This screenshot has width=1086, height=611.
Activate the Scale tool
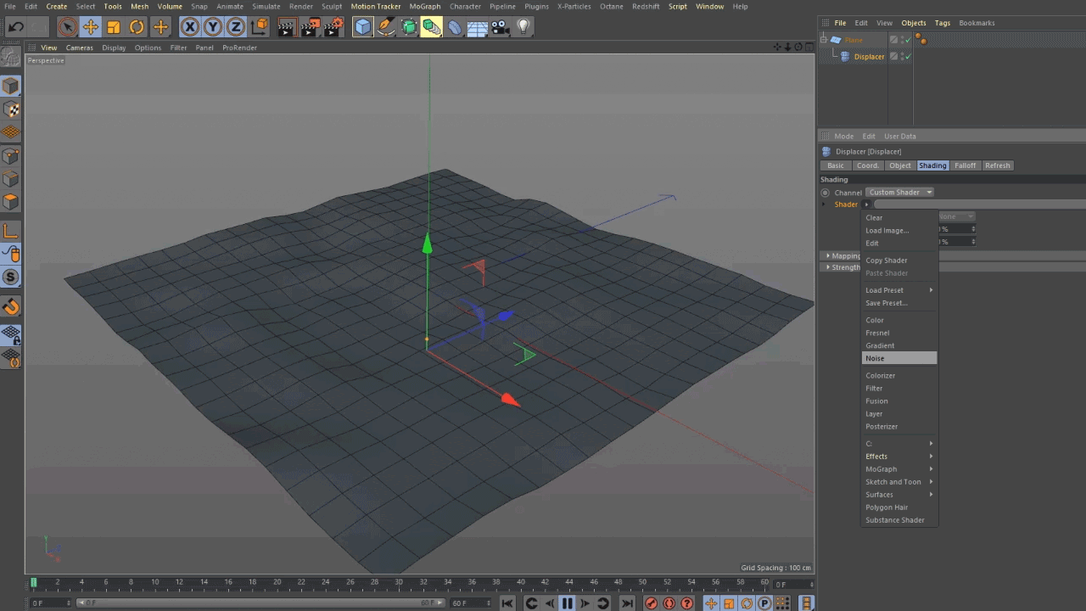point(114,27)
